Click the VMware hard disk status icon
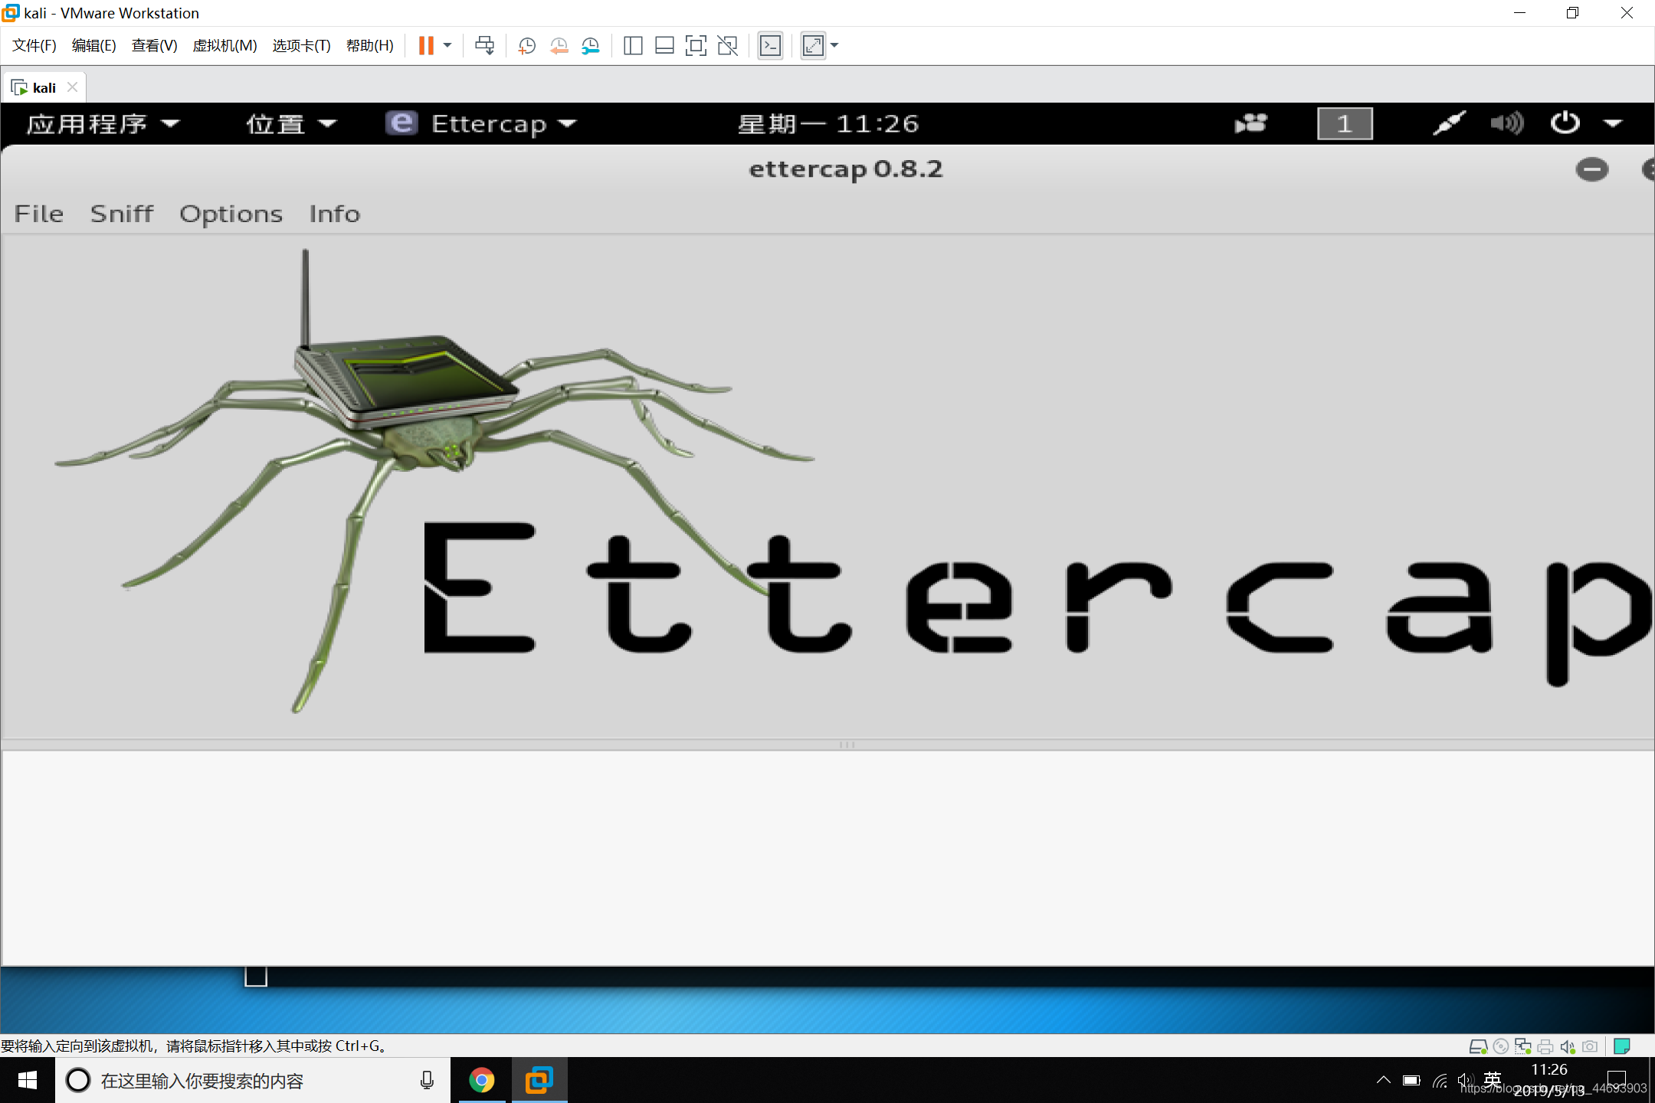 1478,1046
